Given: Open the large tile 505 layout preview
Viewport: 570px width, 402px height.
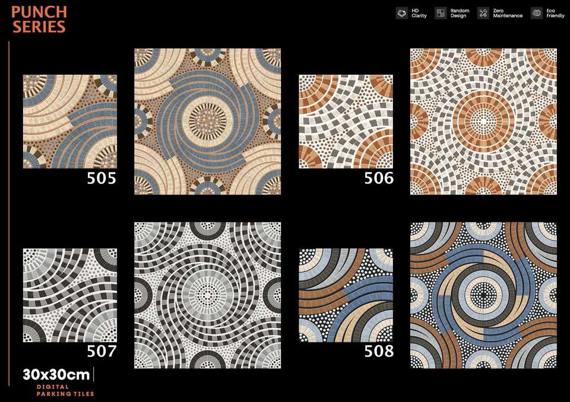Looking at the screenshot, I should (208, 122).
